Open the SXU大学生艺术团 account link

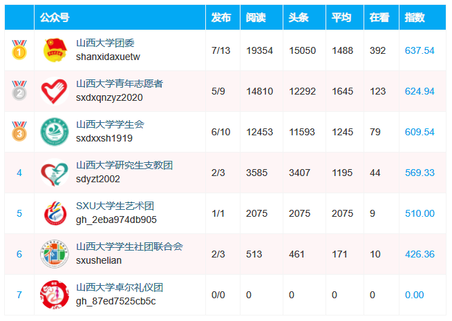[115, 206]
